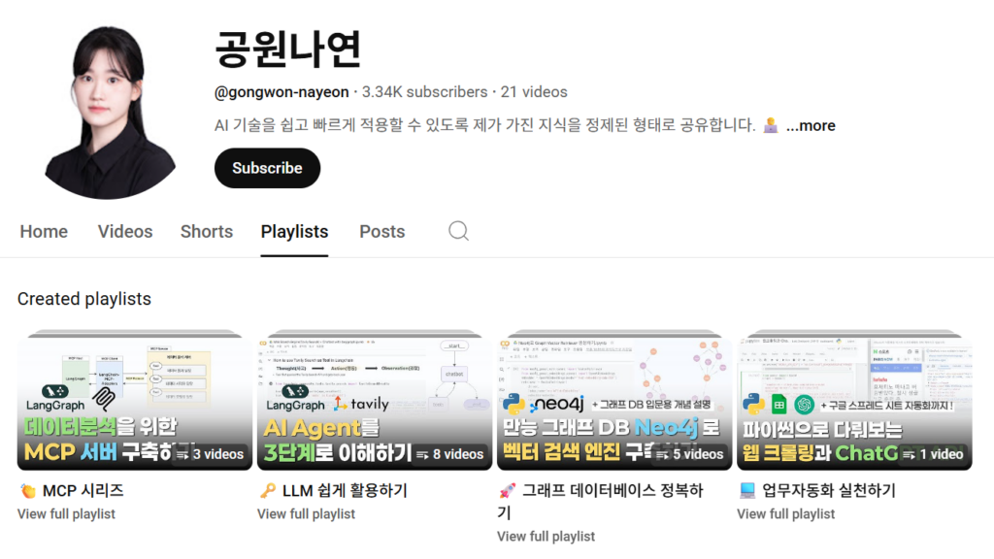Subscribe to the 공원나연 channel

(x=267, y=168)
